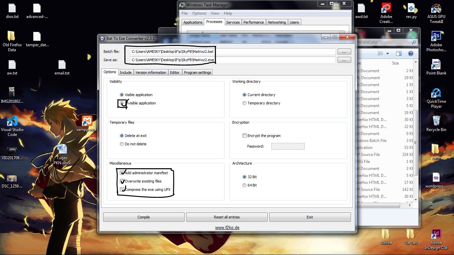Open Explorer change view dropdown arrow

click(387, 54)
